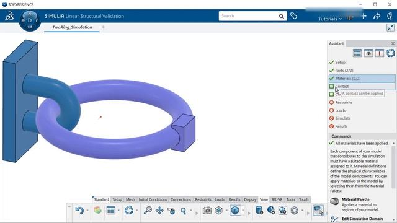Add a new tab with plus

coord(103,27)
